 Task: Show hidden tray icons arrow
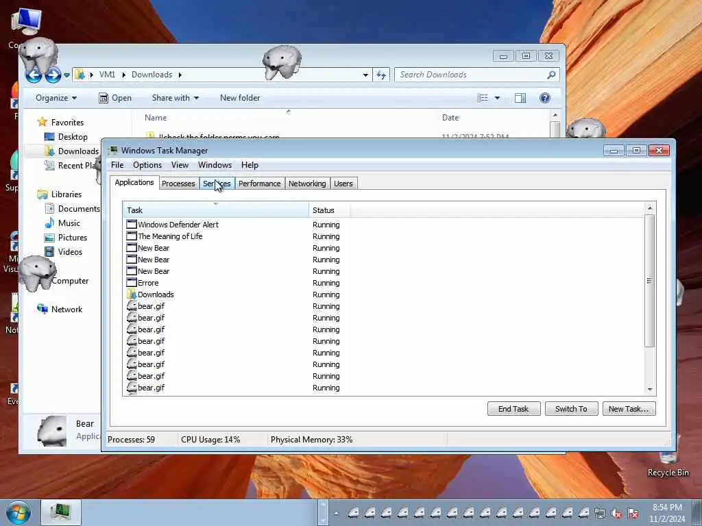tap(336, 514)
